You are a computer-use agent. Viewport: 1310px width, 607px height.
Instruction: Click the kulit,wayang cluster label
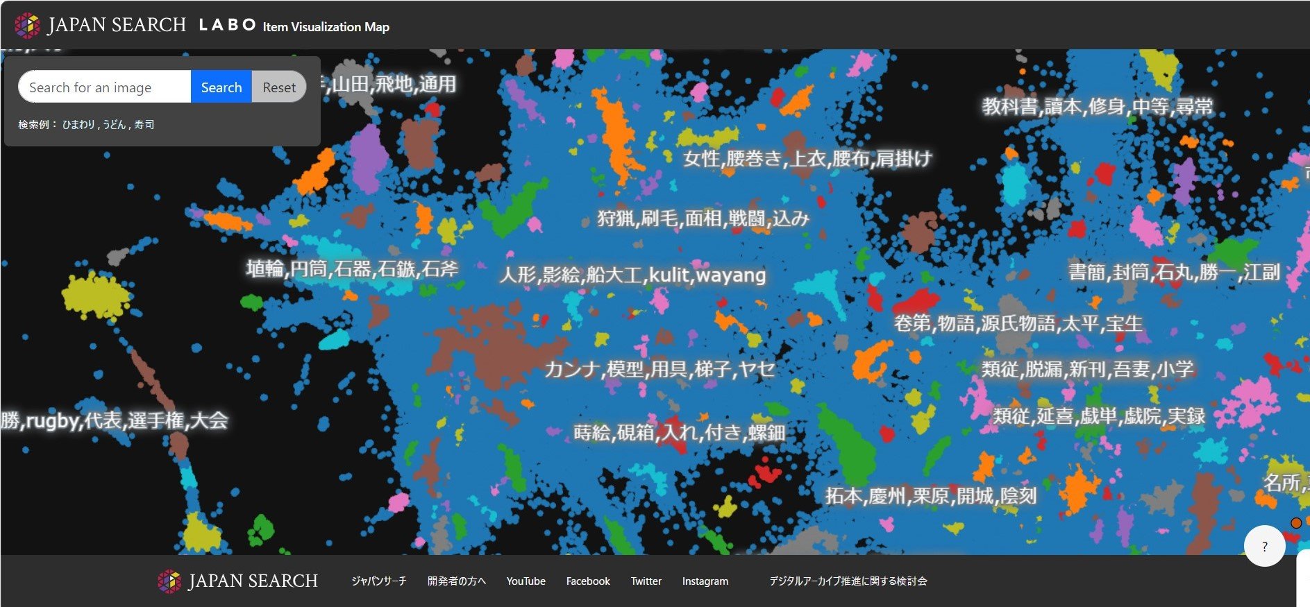(632, 275)
